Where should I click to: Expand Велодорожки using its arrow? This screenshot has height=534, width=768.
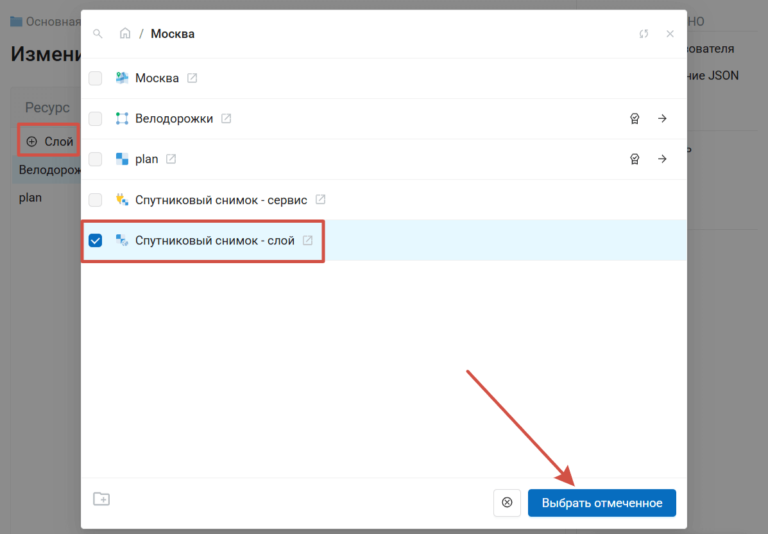pos(663,119)
